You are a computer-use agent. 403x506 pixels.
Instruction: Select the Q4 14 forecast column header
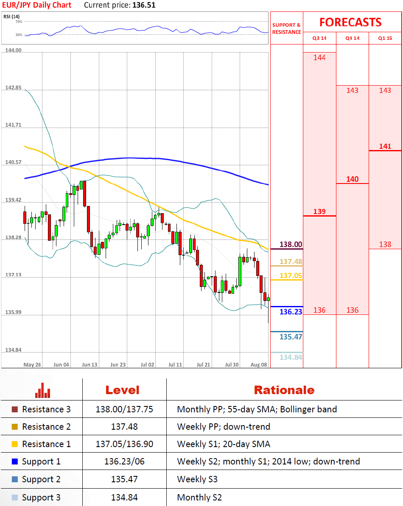coord(352,38)
